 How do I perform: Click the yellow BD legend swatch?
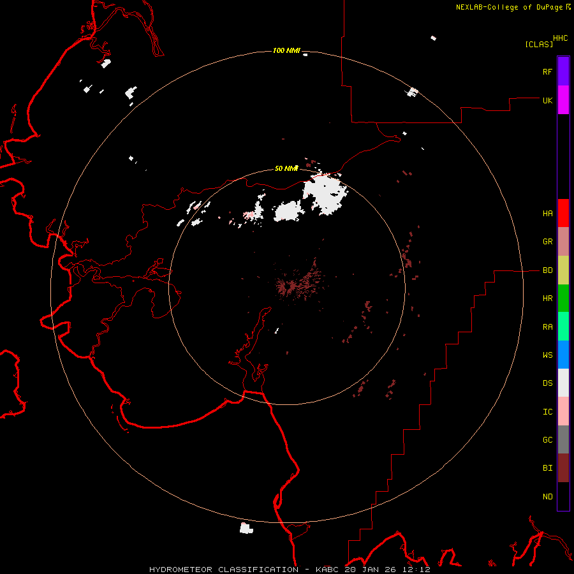(x=563, y=270)
